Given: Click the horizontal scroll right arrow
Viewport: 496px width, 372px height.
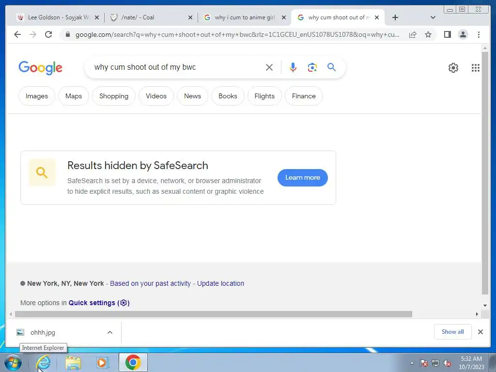Looking at the screenshot, I should coord(477,314).
